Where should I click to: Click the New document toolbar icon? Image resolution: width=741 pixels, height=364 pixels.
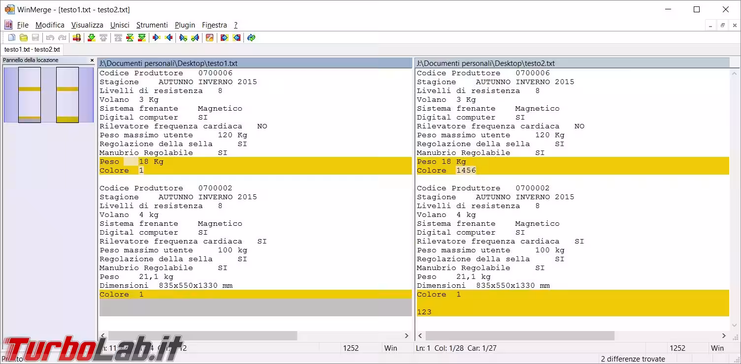12,38
